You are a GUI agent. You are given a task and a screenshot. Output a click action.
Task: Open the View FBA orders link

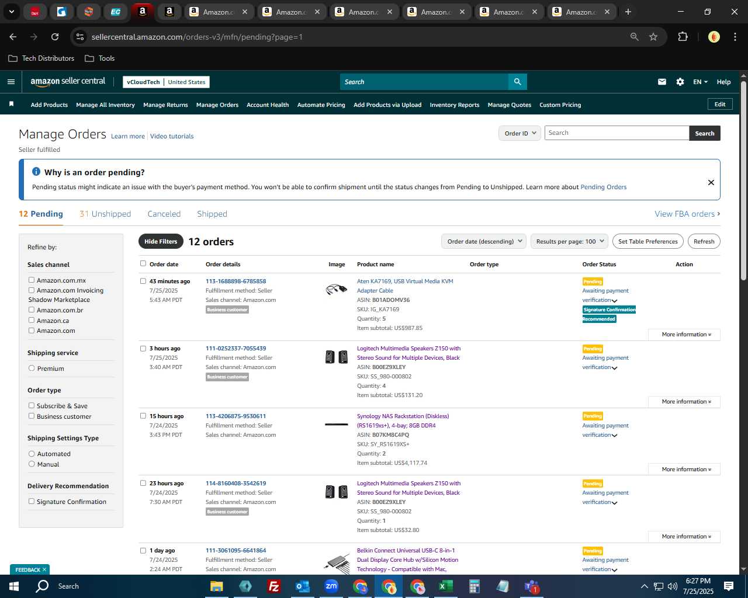point(687,214)
